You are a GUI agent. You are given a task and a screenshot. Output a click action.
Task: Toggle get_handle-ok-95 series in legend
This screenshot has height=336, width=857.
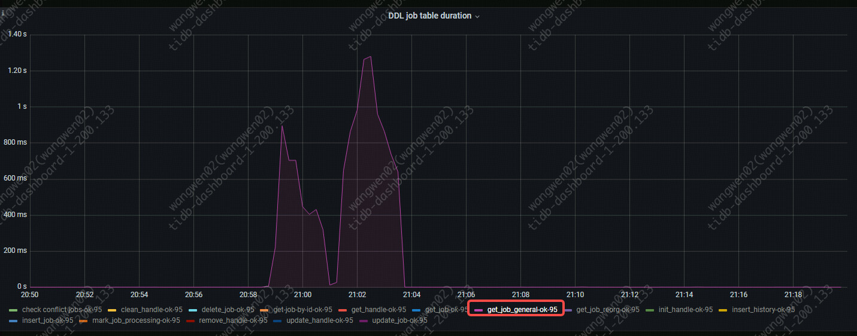(378, 310)
